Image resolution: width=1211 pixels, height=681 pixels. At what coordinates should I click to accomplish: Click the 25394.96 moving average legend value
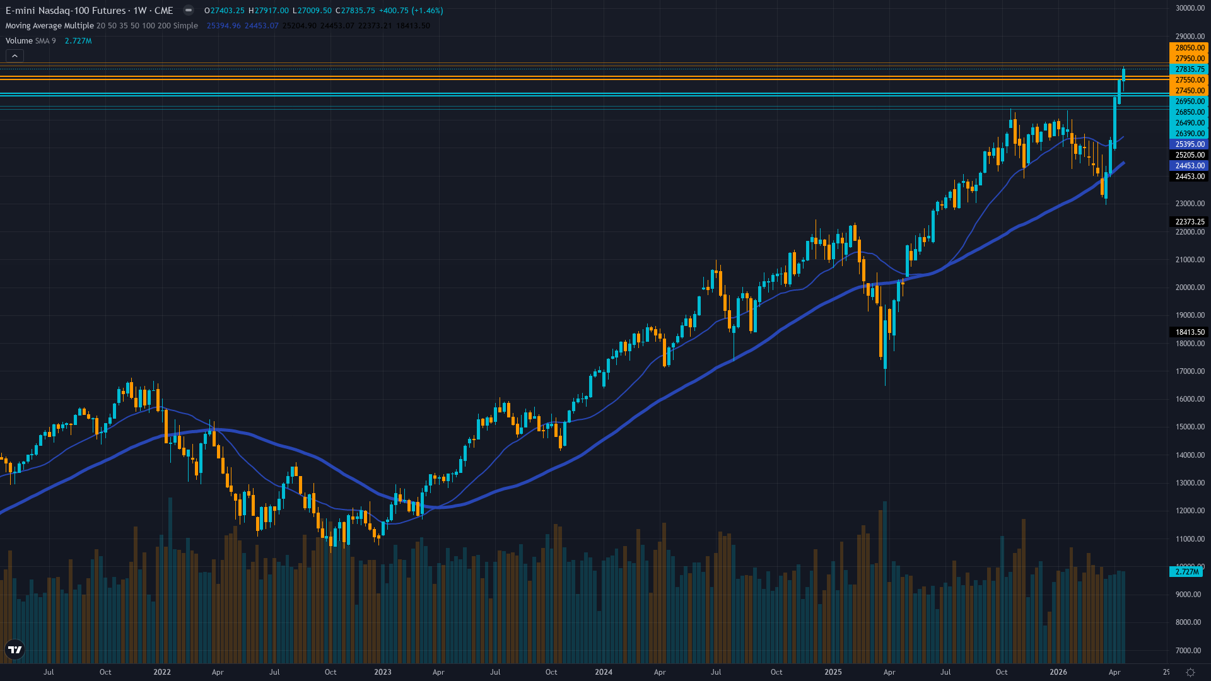coord(224,26)
